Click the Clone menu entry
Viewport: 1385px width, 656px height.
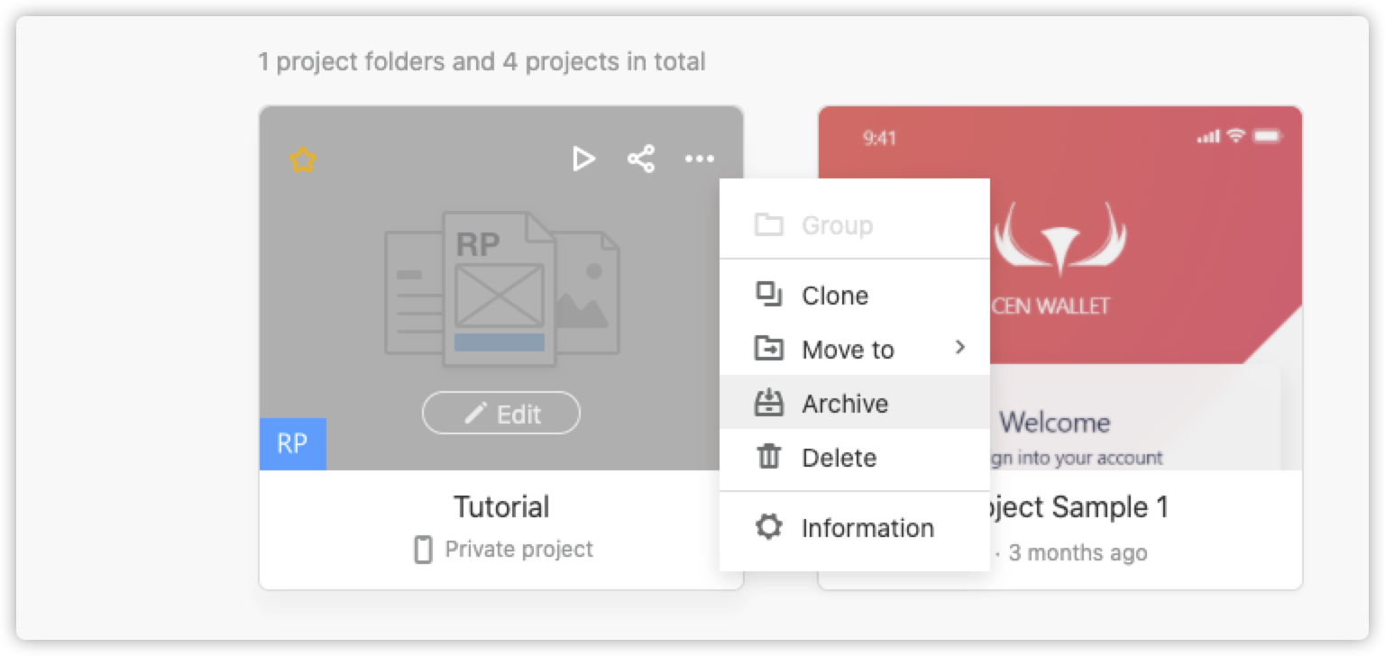[x=835, y=294]
